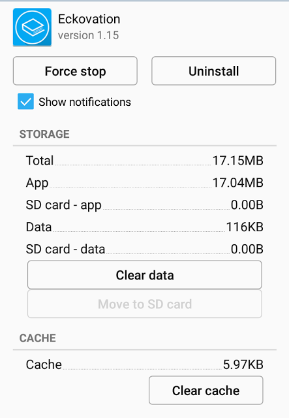289x418 pixels.
Task: Uninstall the Eckovation app
Action: (213, 71)
